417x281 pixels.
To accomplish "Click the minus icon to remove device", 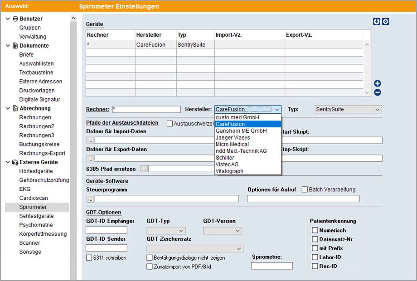I will point(377,92).
